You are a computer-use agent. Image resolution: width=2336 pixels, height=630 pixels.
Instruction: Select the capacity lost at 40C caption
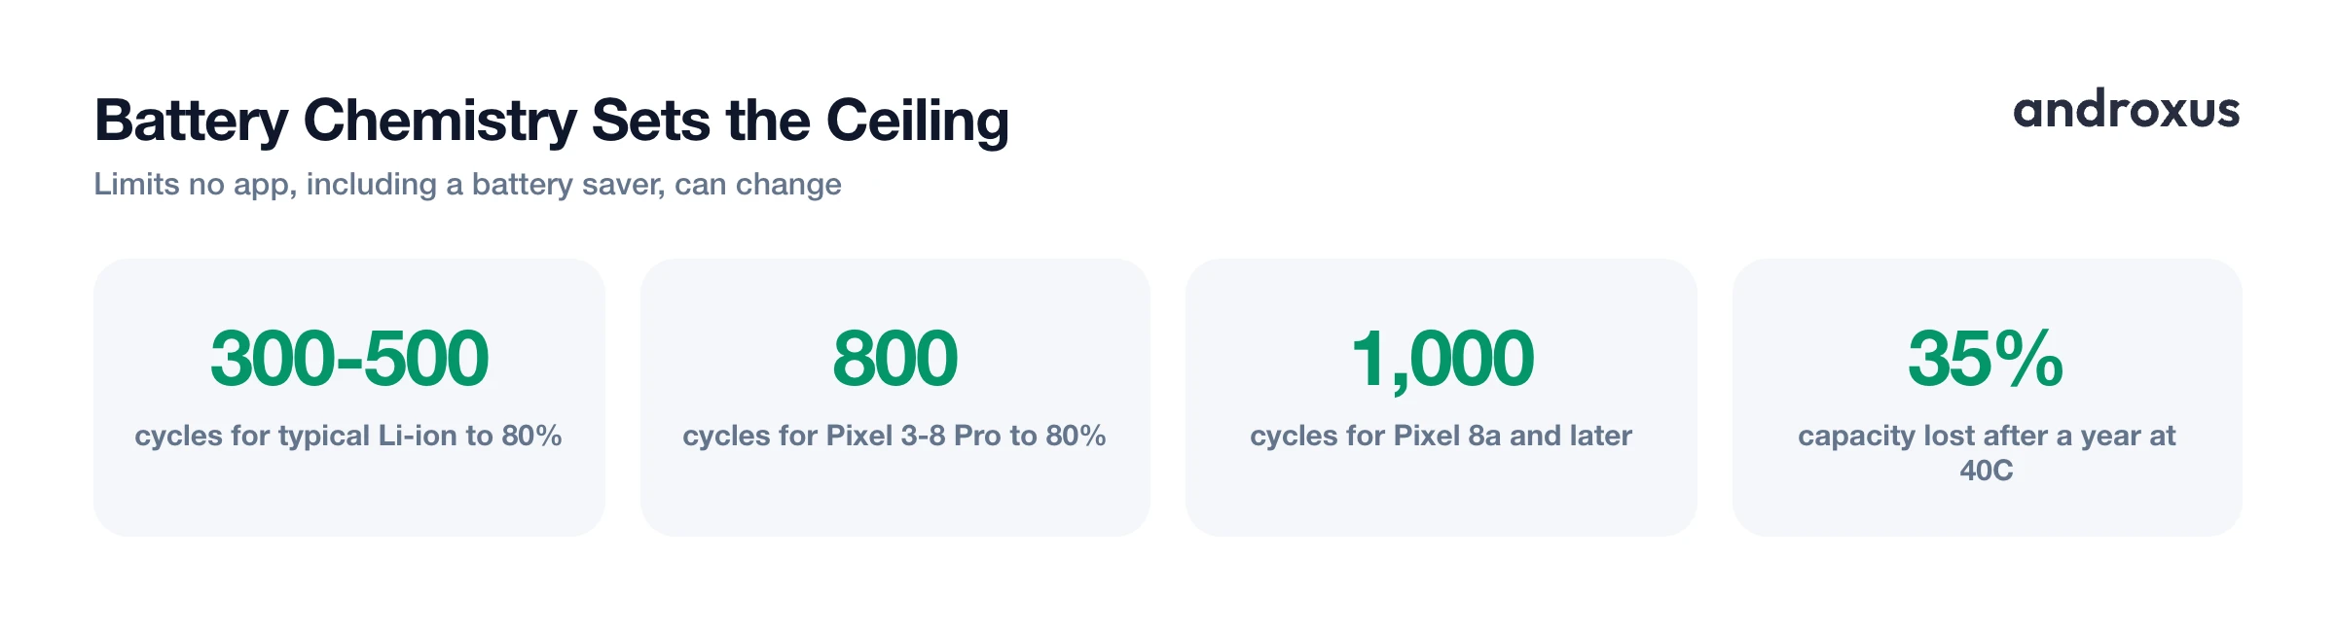click(x=1987, y=452)
